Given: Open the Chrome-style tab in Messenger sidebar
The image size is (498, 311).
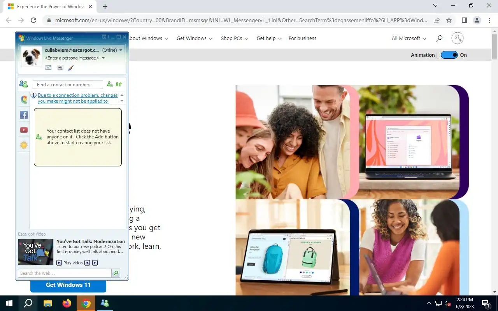Looking at the screenshot, I should (24, 100).
